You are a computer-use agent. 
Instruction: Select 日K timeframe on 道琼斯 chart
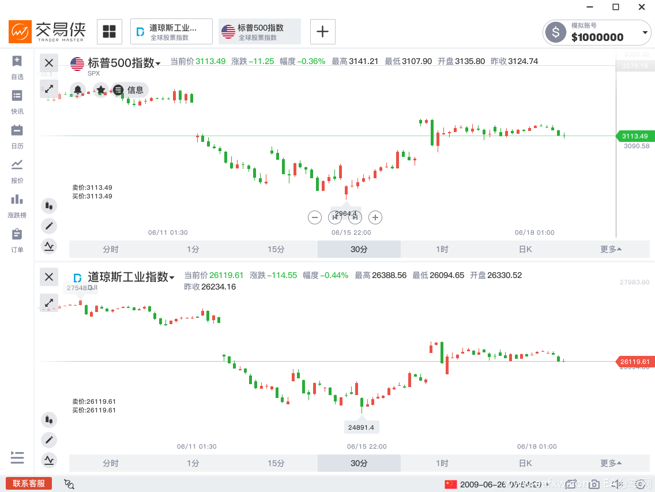point(525,463)
